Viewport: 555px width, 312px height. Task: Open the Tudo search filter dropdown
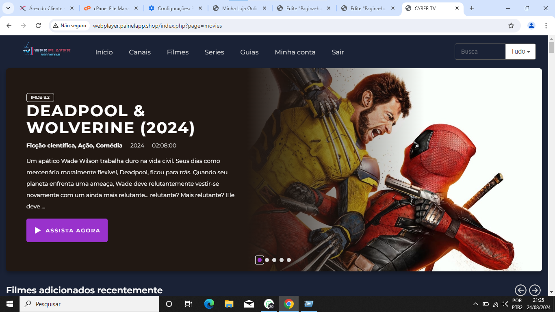point(520,52)
